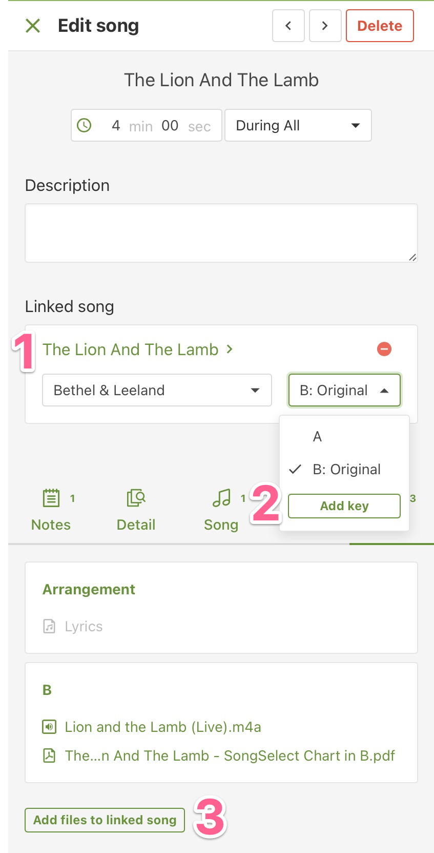Select the checked B: Original key option

coord(346,469)
